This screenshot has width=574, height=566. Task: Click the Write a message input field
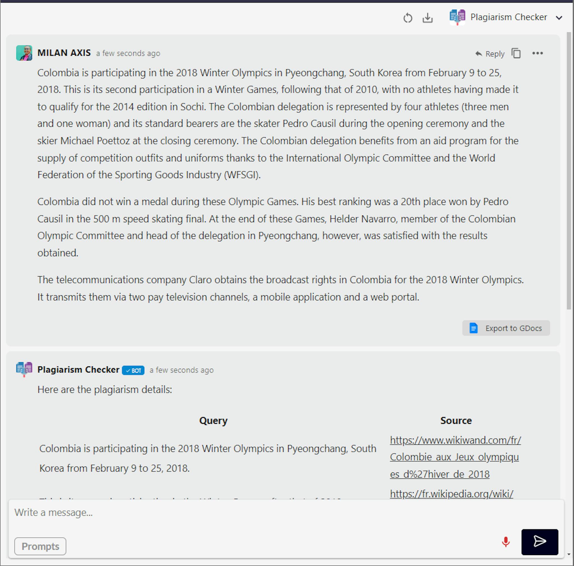pos(287,513)
